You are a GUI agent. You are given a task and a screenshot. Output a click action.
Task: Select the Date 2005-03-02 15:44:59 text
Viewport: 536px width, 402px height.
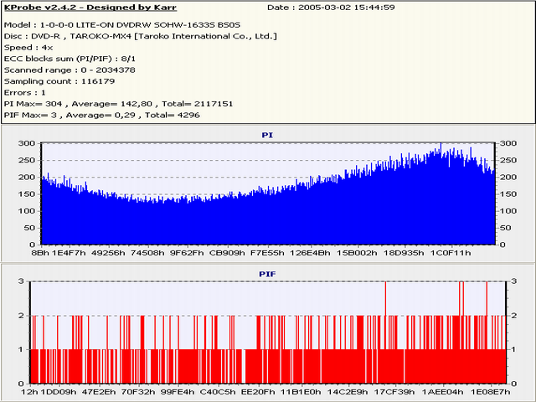coord(331,8)
